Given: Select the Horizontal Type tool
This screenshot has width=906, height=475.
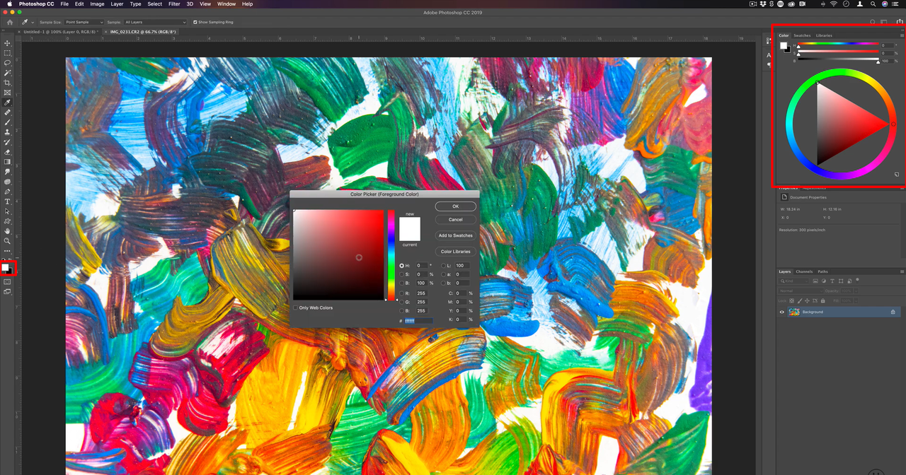Looking at the screenshot, I should (8, 201).
